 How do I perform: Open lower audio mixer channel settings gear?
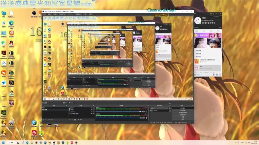click(x=146, y=118)
